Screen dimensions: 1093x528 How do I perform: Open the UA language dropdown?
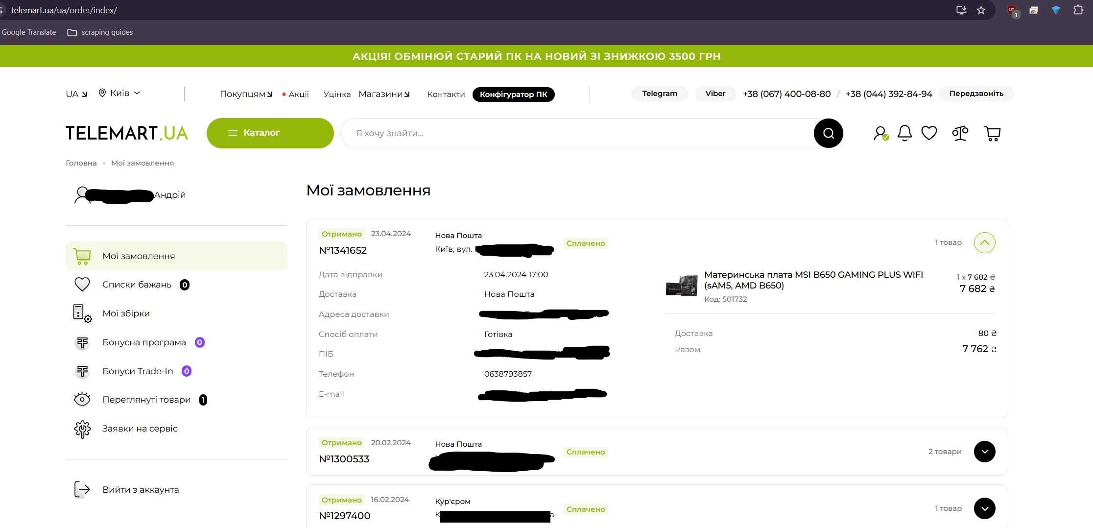pos(76,94)
